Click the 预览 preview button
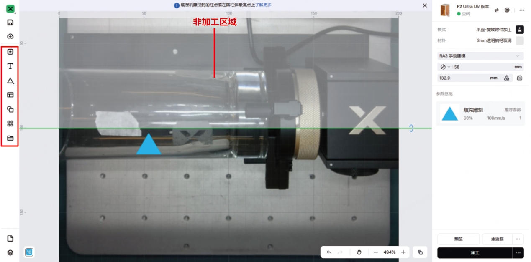The height and width of the screenshot is (262, 531). (x=458, y=239)
